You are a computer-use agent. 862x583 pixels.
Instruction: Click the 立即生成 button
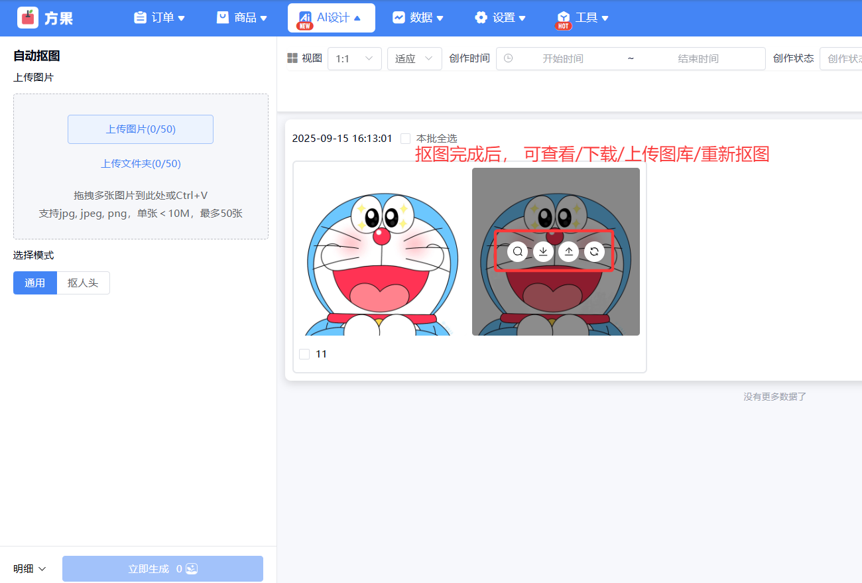point(162,569)
